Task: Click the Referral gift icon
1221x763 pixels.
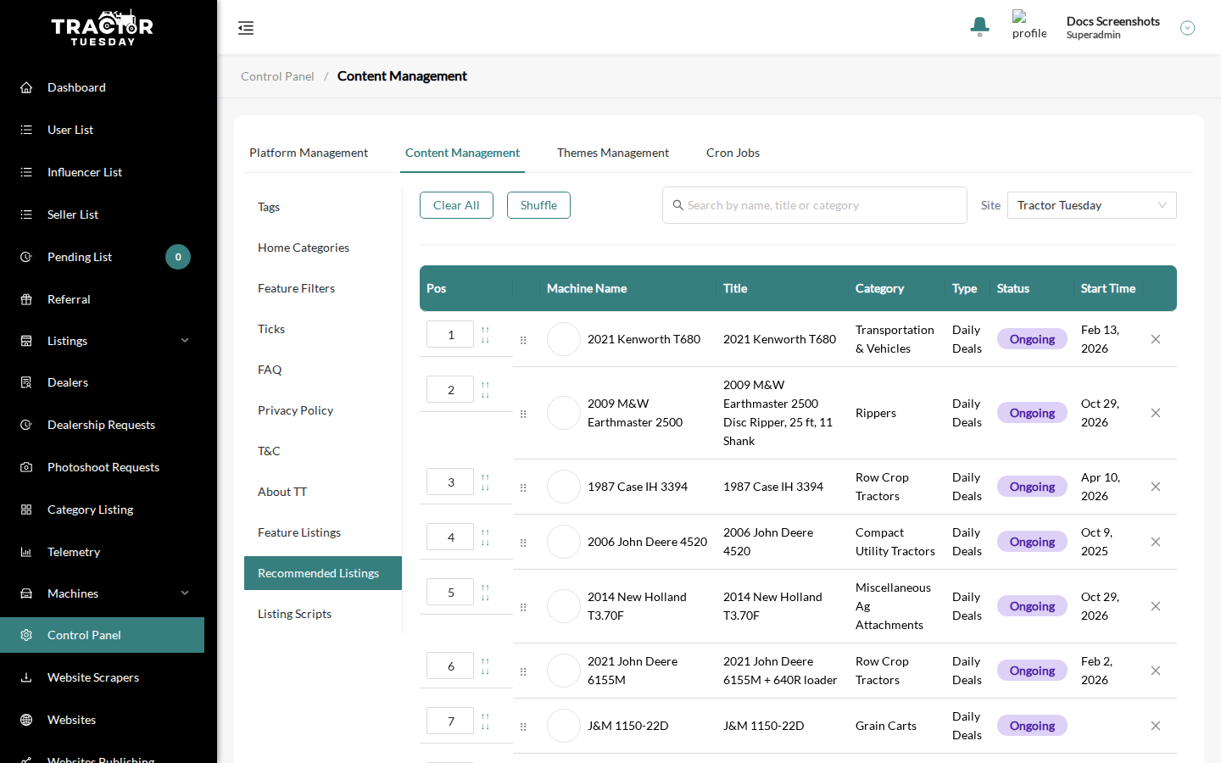Action: tap(26, 299)
